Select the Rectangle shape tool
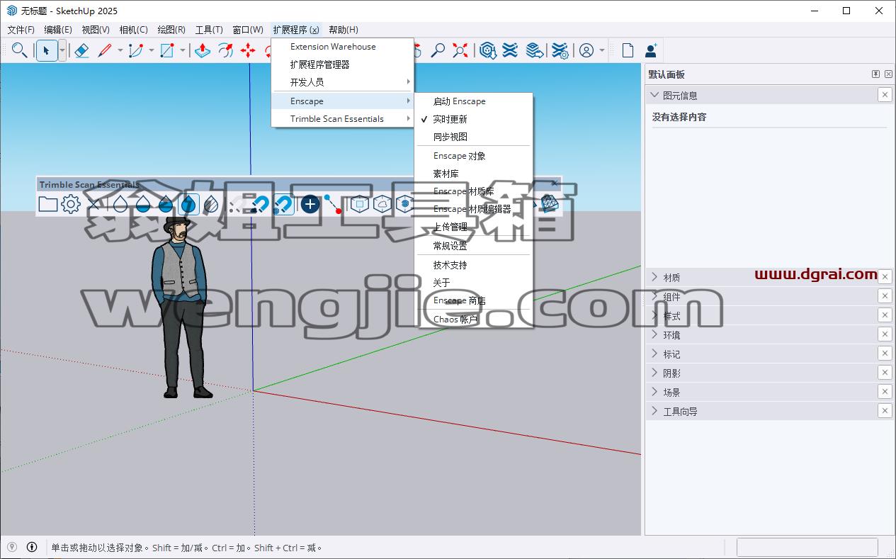 [x=167, y=50]
